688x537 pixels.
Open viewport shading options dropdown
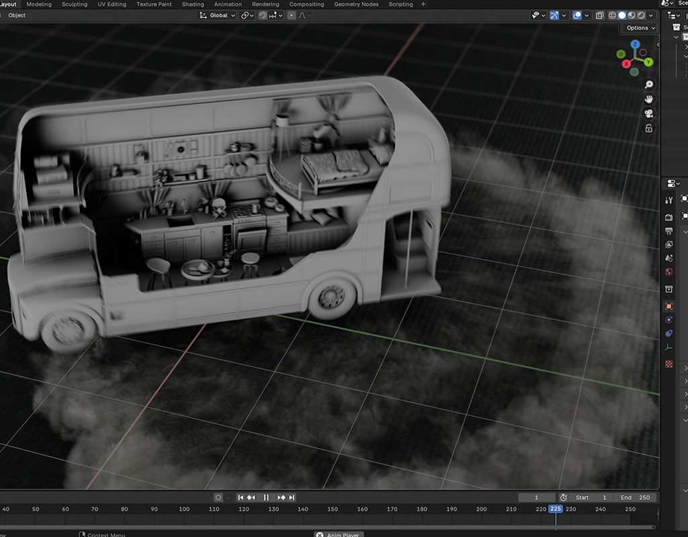(x=650, y=15)
